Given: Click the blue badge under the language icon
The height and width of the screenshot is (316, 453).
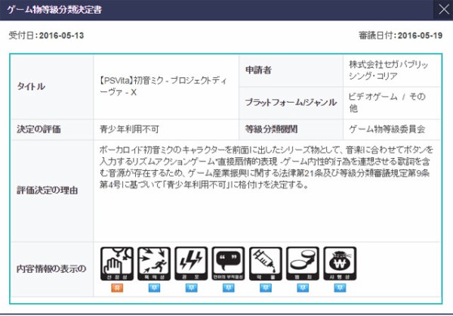Looking at the screenshot, I should (229, 288).
